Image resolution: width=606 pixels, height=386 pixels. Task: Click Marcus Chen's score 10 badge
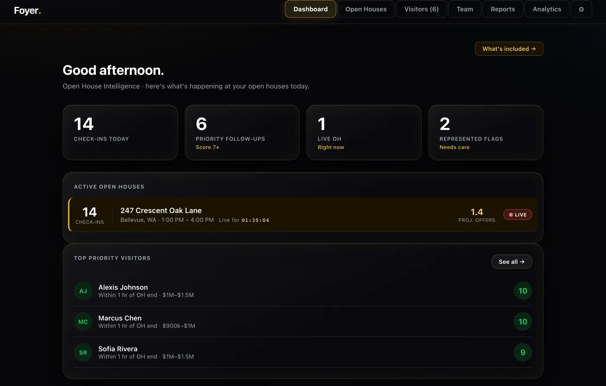click(522, 322)
